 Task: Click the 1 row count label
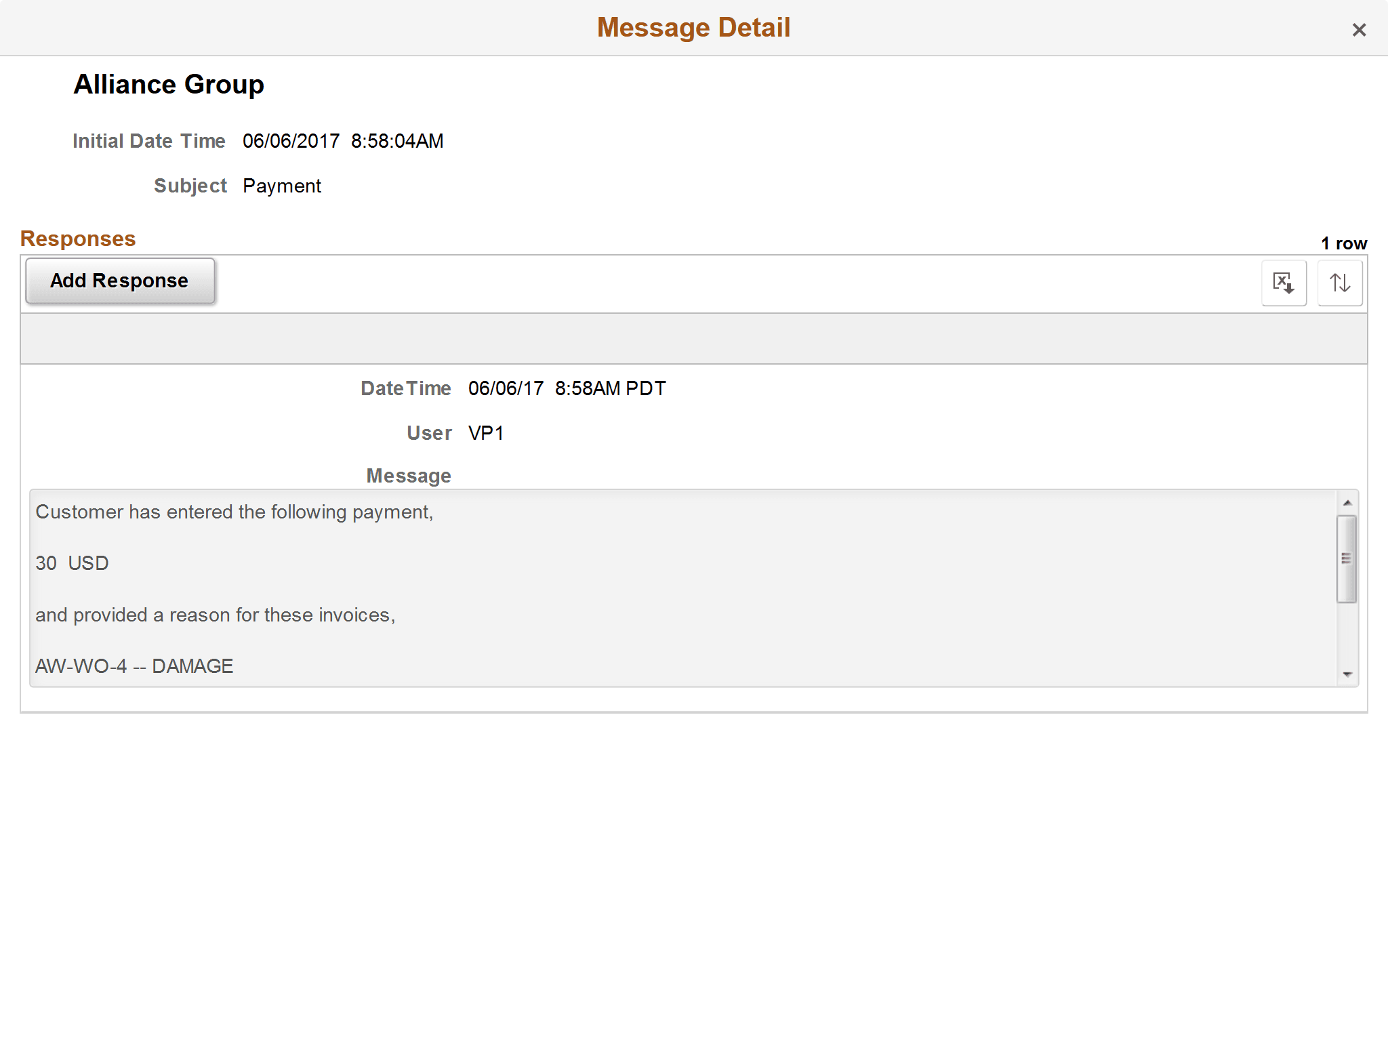point(1343,243)
